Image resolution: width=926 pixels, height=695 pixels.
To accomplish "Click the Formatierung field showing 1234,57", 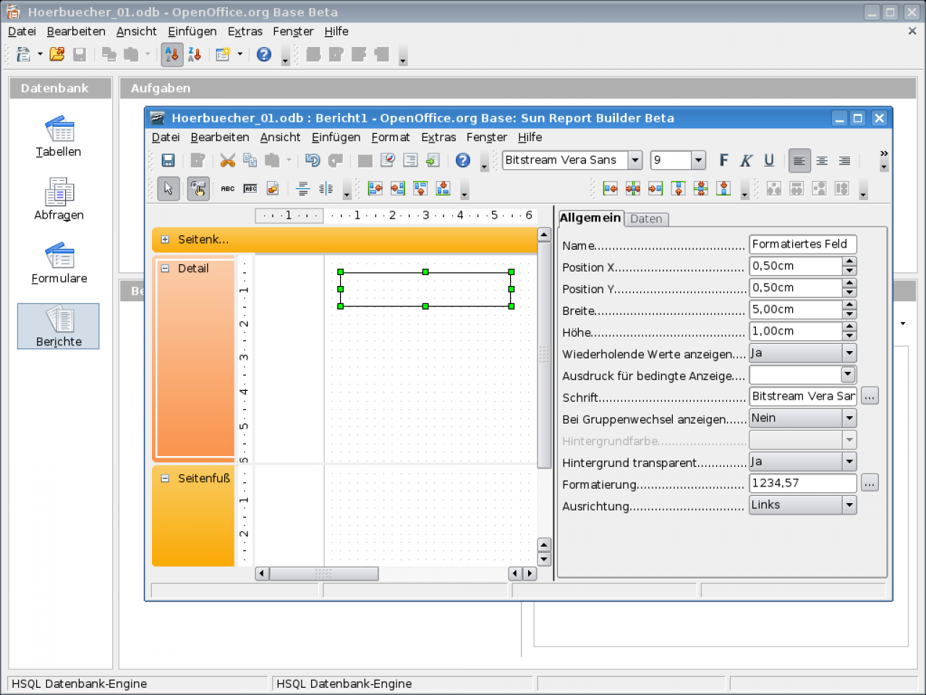I will [803, 483].
